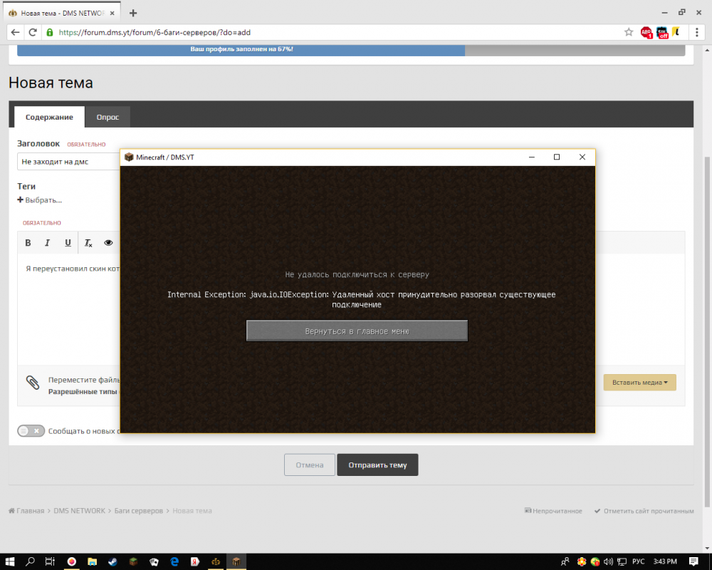Expand the Вставить медиа dropdown
Viewport: 712px width, 570px height.
639,383
